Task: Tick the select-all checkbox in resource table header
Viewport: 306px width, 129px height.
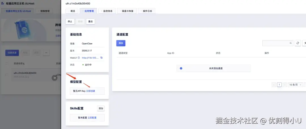Action: [7, 64]
